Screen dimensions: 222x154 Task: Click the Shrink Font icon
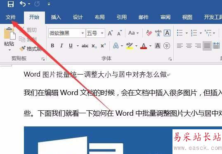(x=120, y=33)
